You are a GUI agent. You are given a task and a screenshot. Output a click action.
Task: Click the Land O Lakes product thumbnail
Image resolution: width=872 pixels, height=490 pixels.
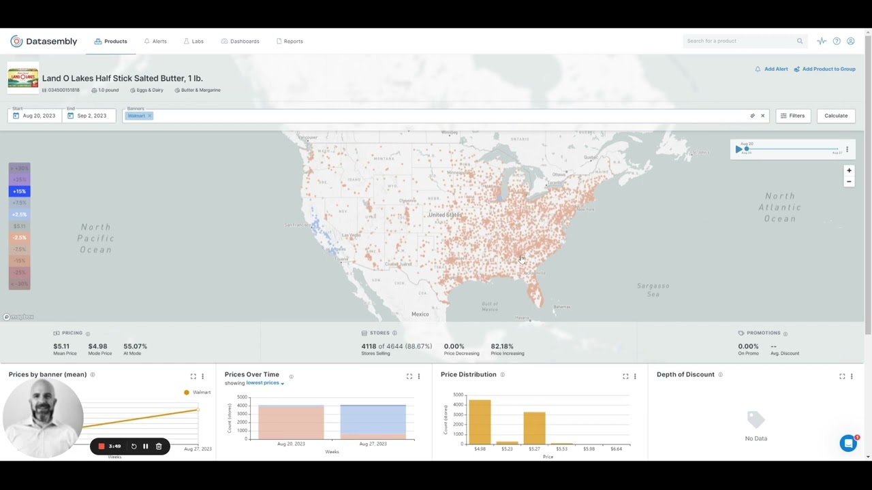pyautogui.click(x=23, y=78)
